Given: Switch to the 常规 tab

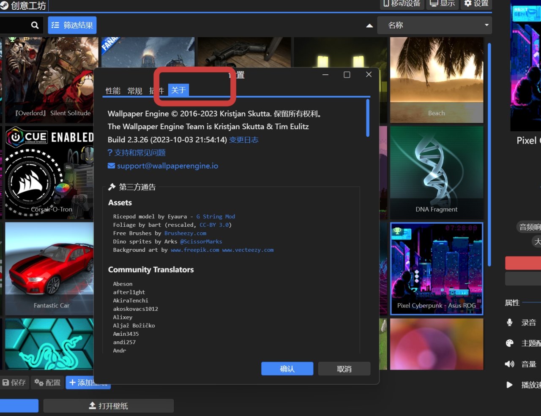Looking at the screenshot, I should pyautogui.click(x=135, y=91).
